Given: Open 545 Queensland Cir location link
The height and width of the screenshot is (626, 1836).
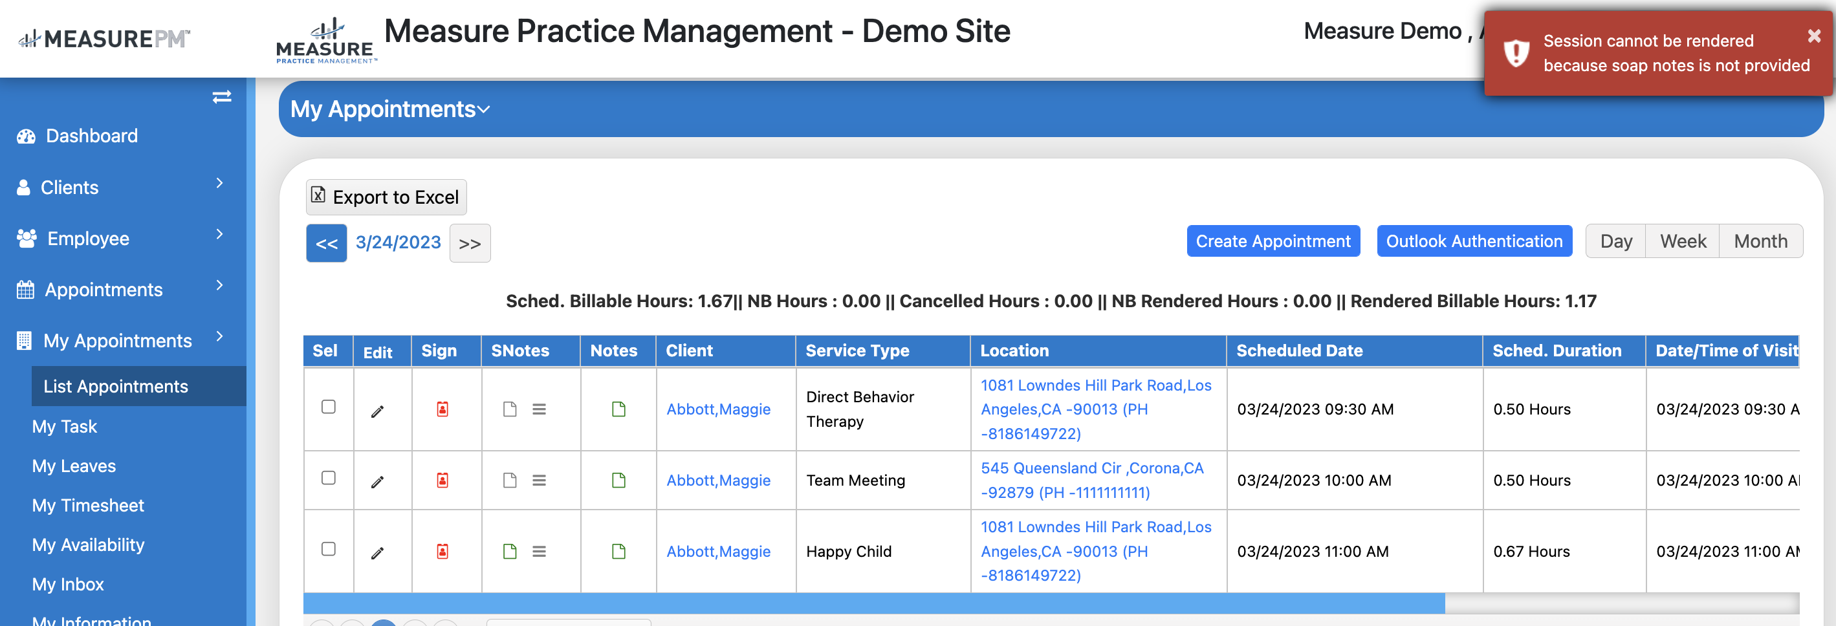Looking at the screenshot, I should tap(1092, 480).
